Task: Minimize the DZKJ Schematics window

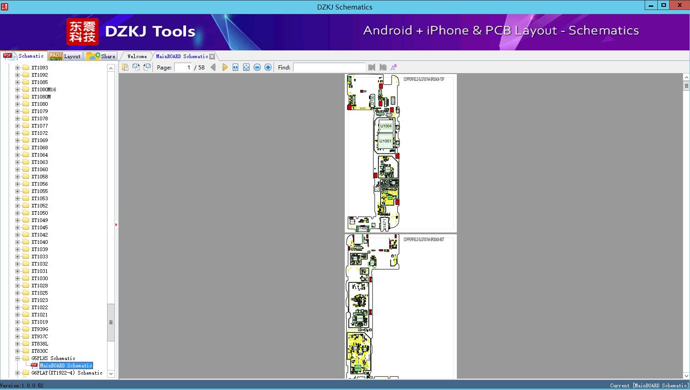Action: pos(651,5)
